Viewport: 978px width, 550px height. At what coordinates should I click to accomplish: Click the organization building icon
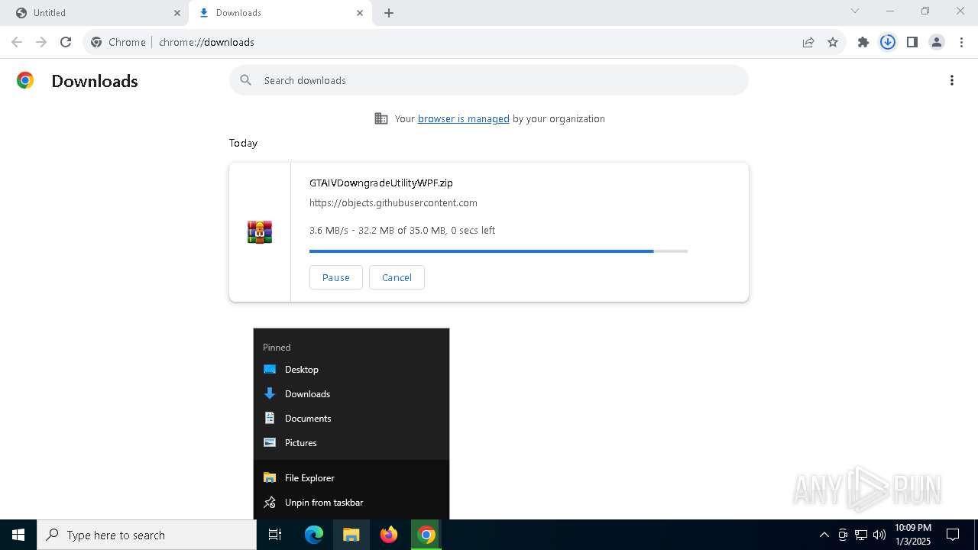coord(381,118)
